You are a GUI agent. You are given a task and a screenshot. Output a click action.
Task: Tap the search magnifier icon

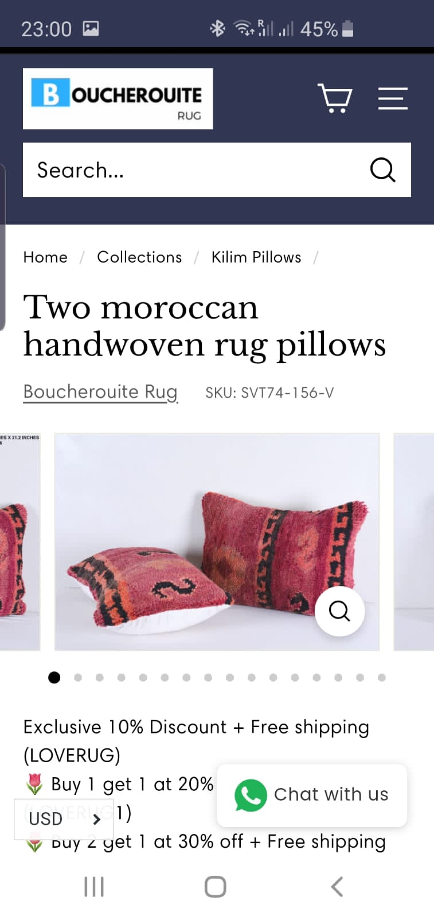click(382, 170)
